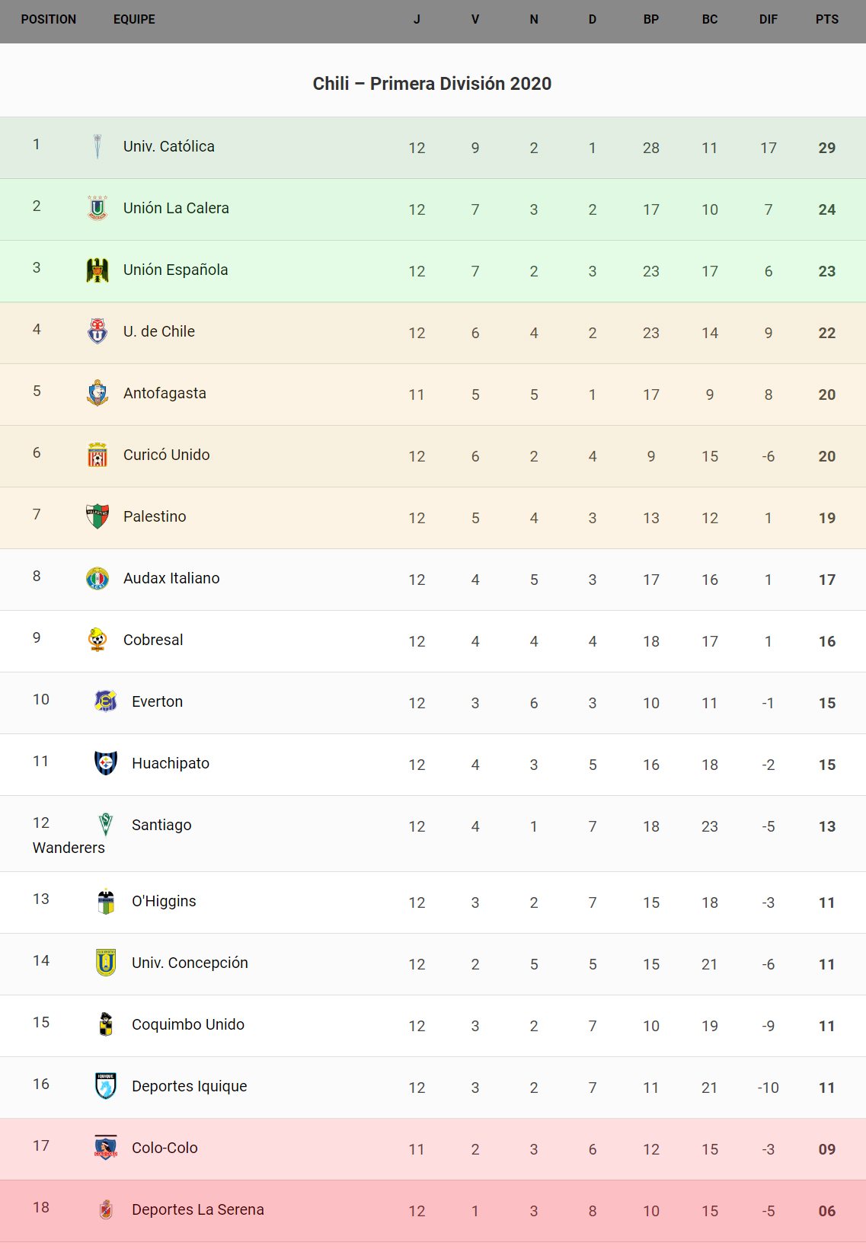This screenshot has height=1249, width=866.
Task: Click the DIF column header
Action: coord(768,20)
